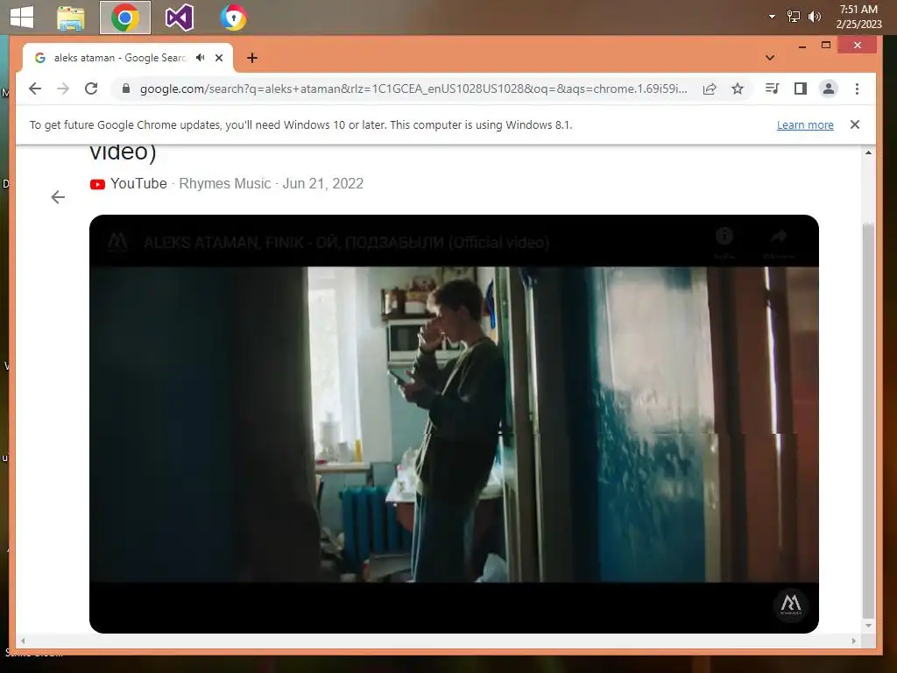Click the red YouTube logo icon

point(97,184)
